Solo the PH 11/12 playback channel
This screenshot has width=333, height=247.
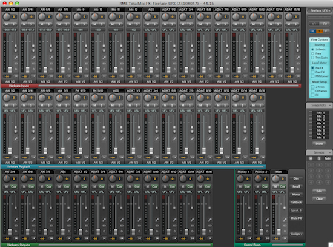pyautogui.click(x=101, y=106)
